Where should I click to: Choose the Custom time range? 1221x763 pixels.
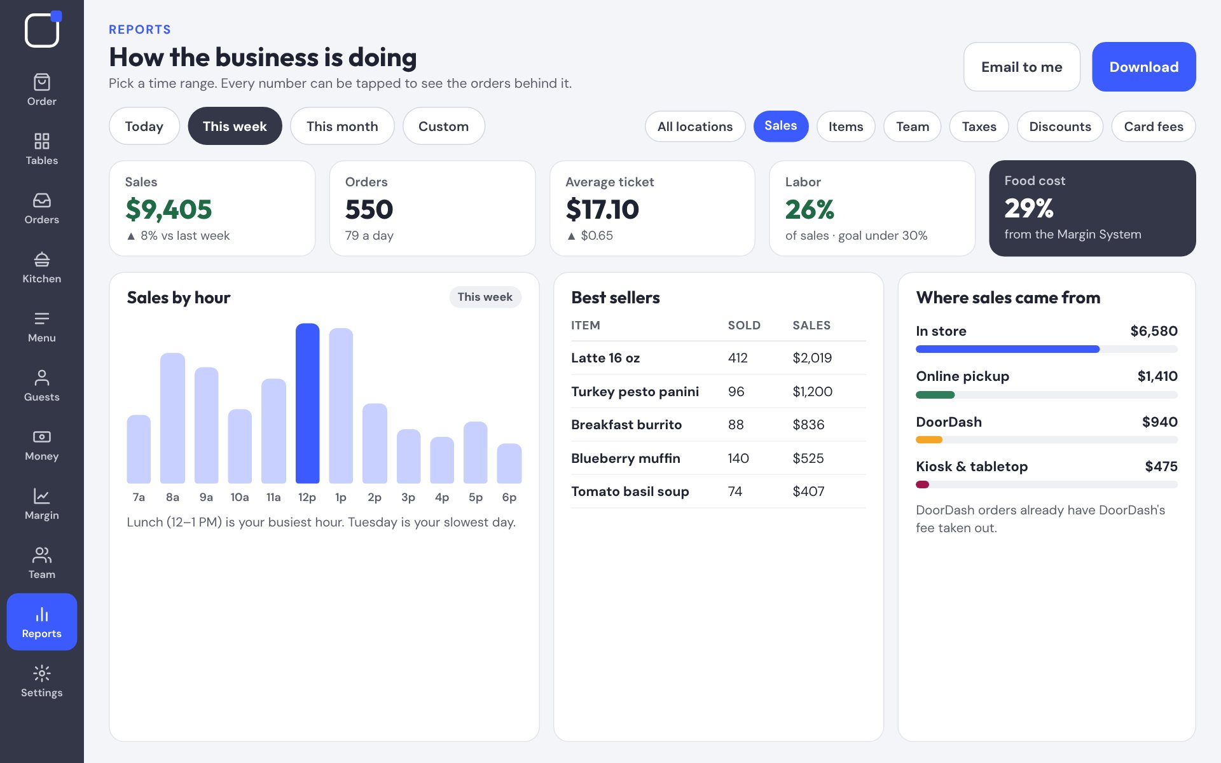(443, 126)
